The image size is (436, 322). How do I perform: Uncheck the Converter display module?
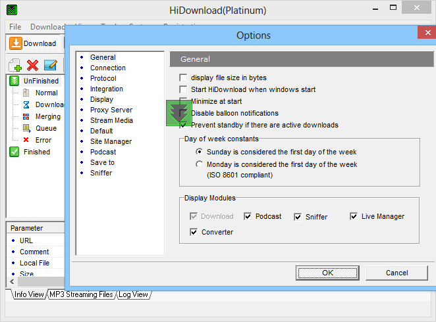click(194, 232)
